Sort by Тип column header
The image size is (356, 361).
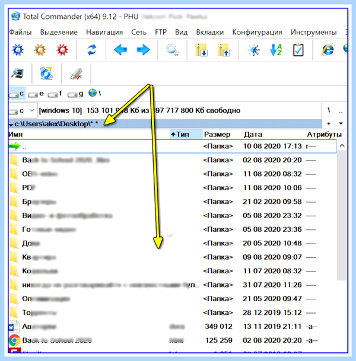tap(186, 135)
